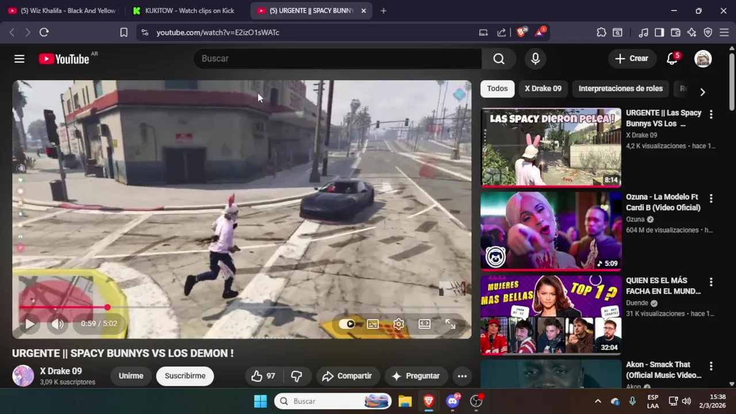The image size is (736, 414).
Task: Open Ozuna La Modelo video thumbnail
Action: pos(551,231)
